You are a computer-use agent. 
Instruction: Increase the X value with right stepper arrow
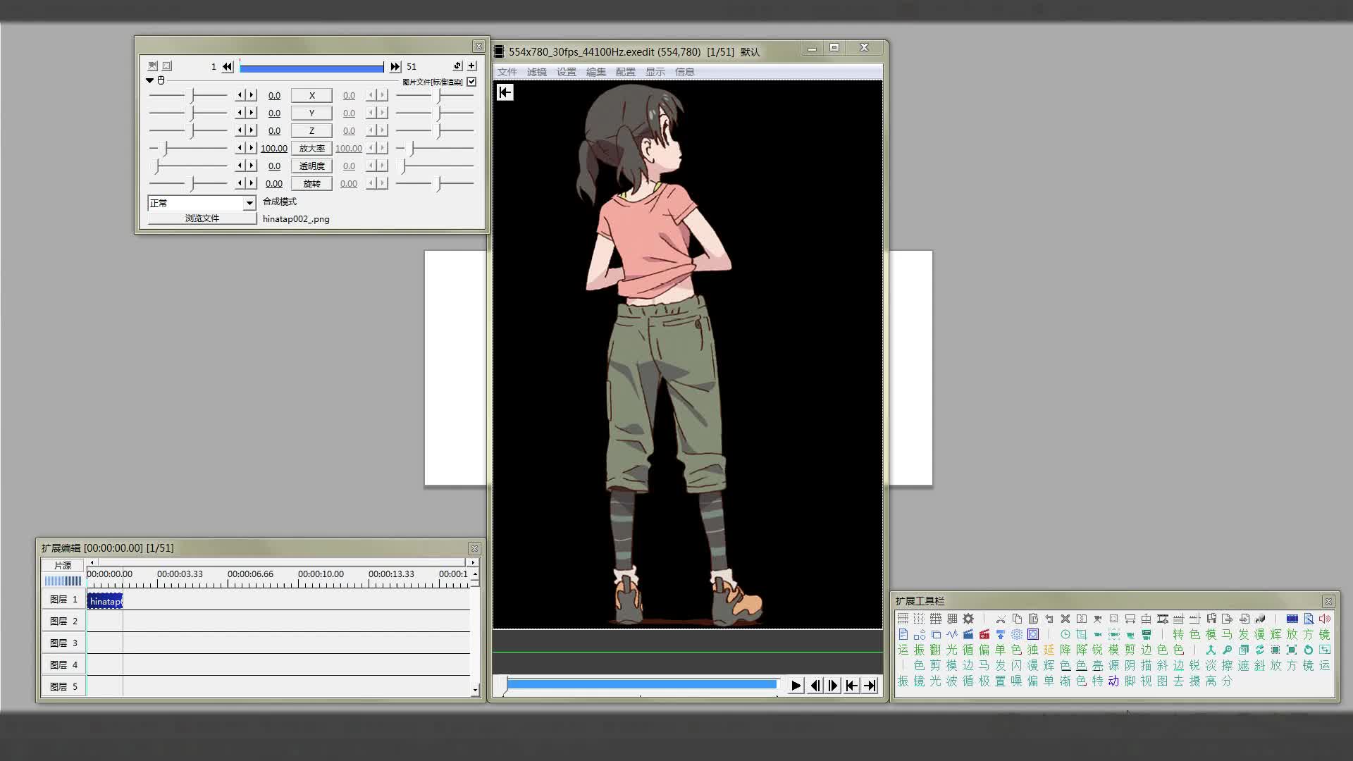coord(252,95)
